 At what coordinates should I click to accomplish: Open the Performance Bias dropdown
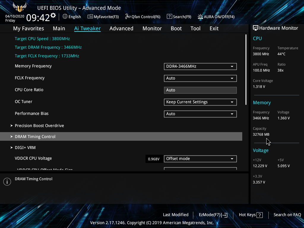200,114
